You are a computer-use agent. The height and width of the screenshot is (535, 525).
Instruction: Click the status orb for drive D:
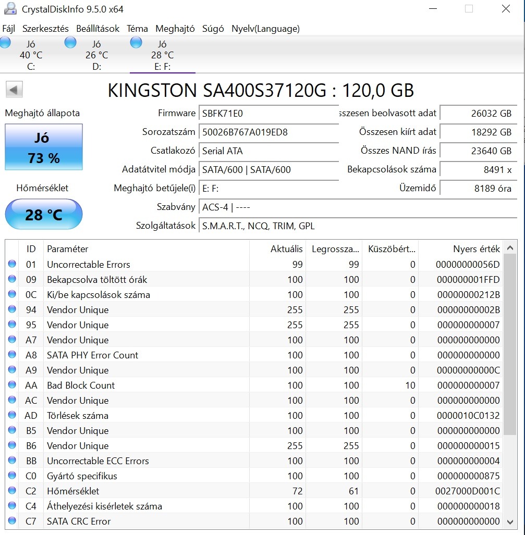[x=70, y=43]
